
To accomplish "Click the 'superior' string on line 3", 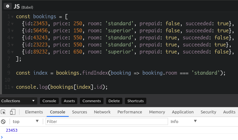I will pyautogui.click(x=119, y=30).
